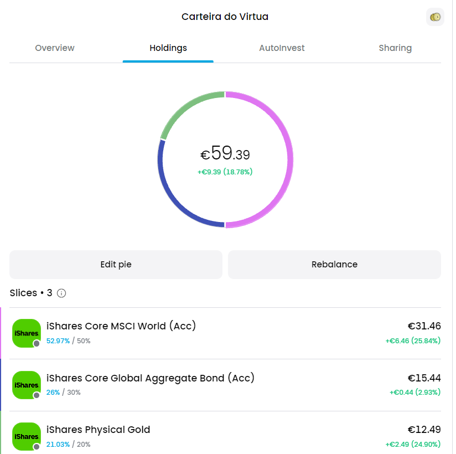Click the iShares logo for Physical Gold
Image resolution: width=456 pixels, height=454 pixels.
[x=27, y=436]
